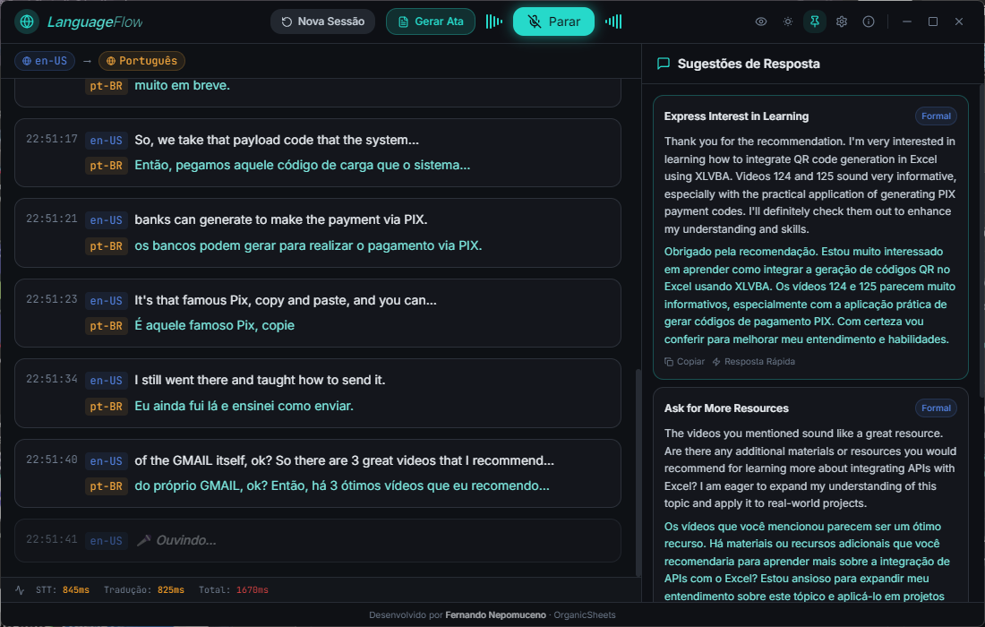Click the microphone icon next to Ouvindo...
Screen dimensions: 985x627
click(x=144, y=540)
